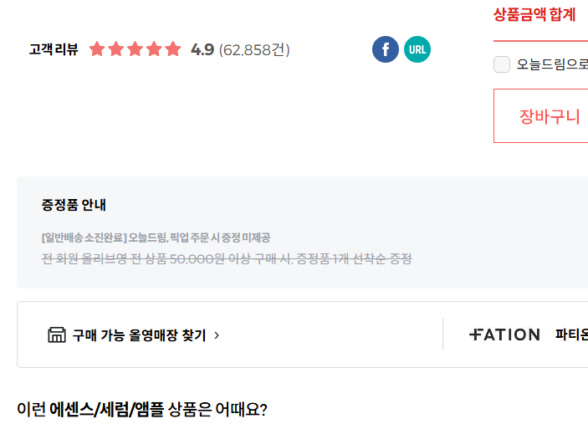
Task: Click the first review star
Action: coord(97,49)
